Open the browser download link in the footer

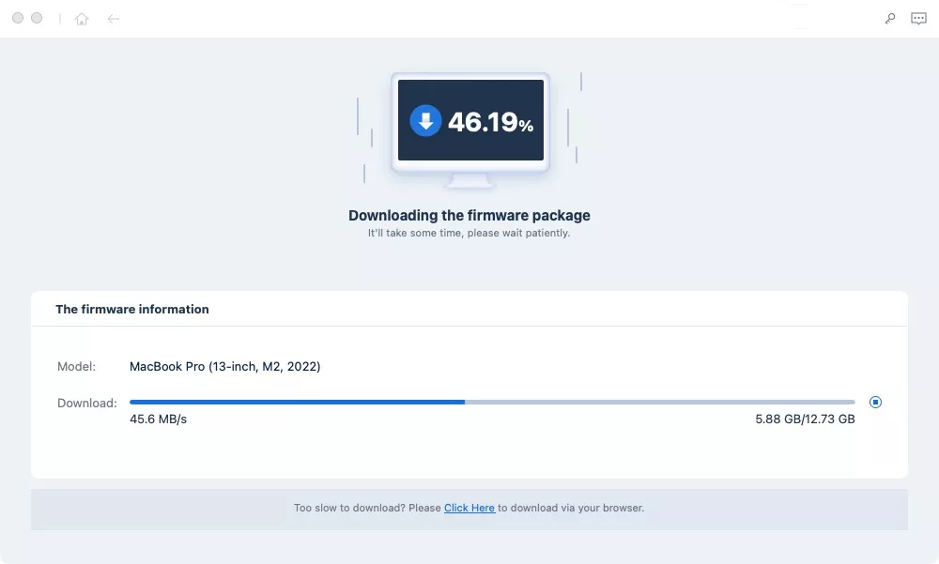(x=469, y=508)
